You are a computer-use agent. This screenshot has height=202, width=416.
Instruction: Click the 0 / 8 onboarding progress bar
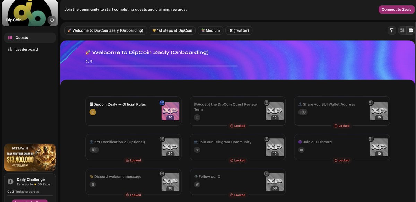tap(162, 66)
